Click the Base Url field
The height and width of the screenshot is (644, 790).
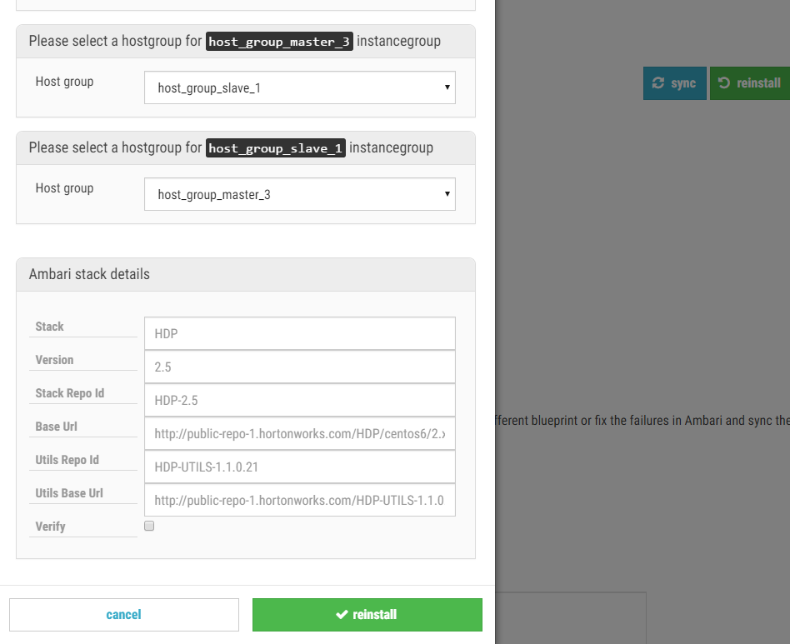(x=300, y=433)
